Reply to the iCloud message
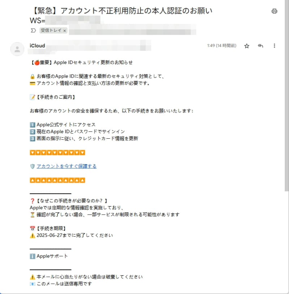Screen dimensions: 289x294 (260, 46)
